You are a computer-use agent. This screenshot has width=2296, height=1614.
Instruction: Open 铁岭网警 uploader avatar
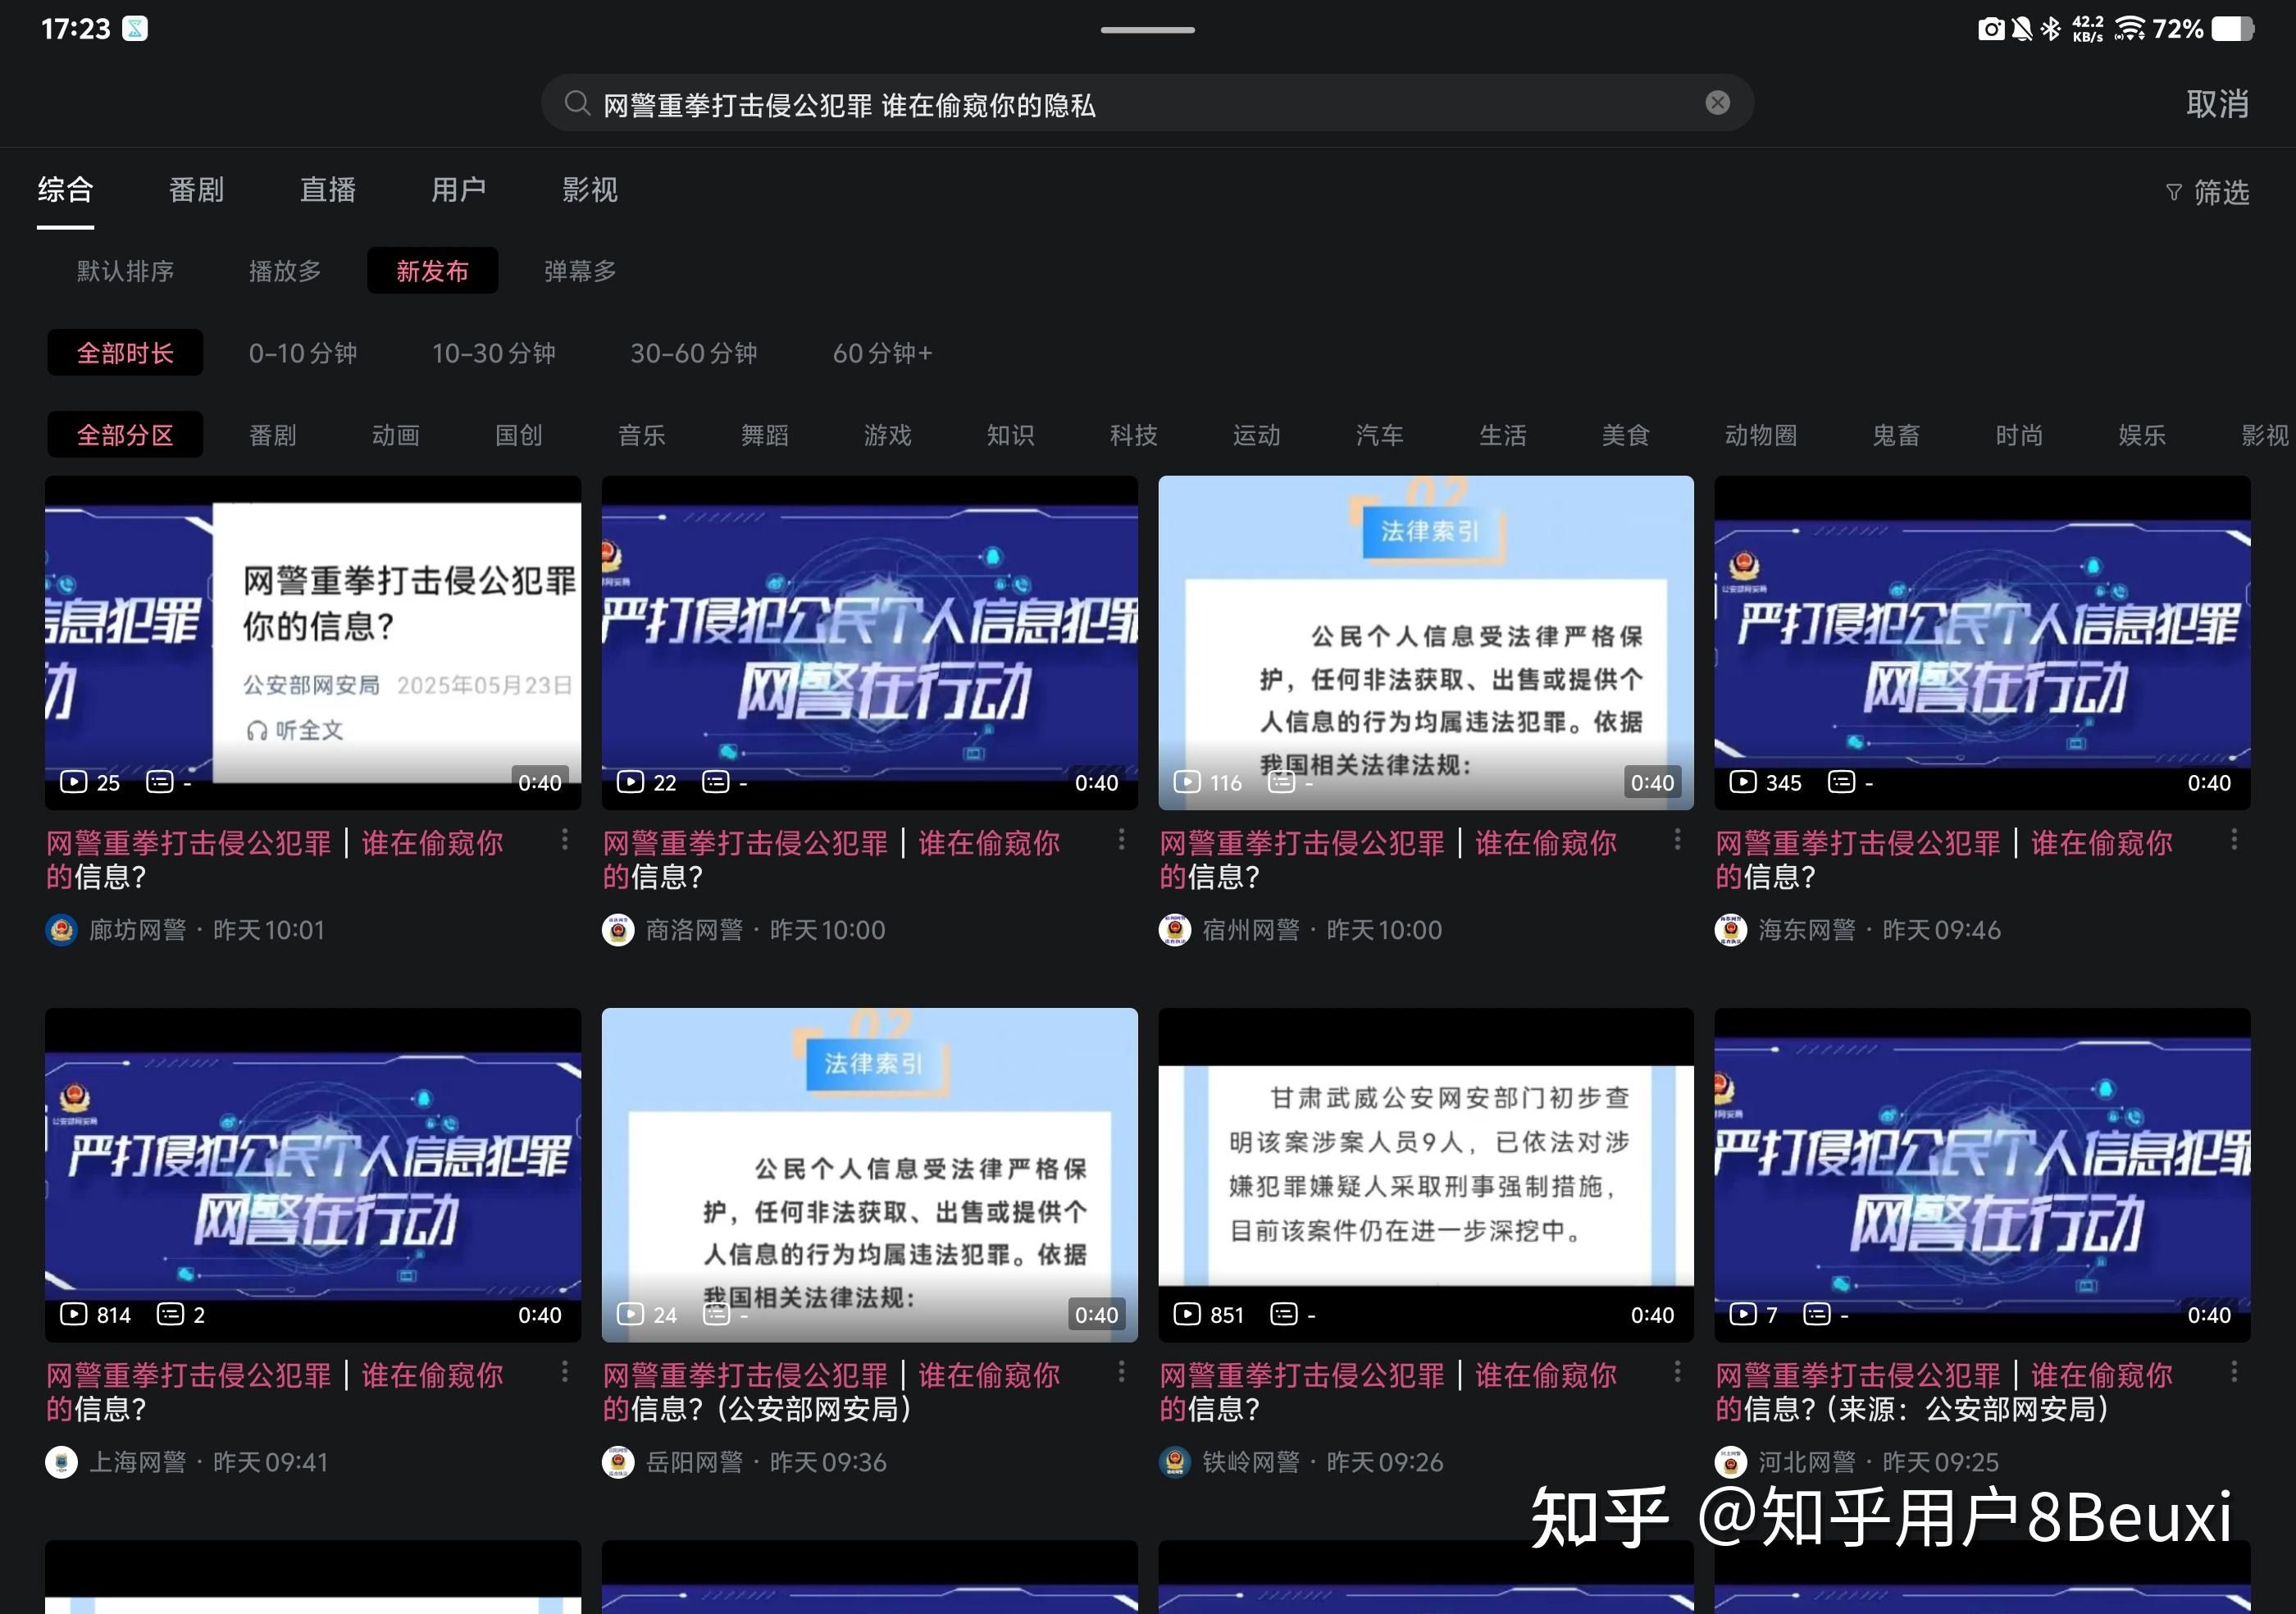point(1175,1462)
